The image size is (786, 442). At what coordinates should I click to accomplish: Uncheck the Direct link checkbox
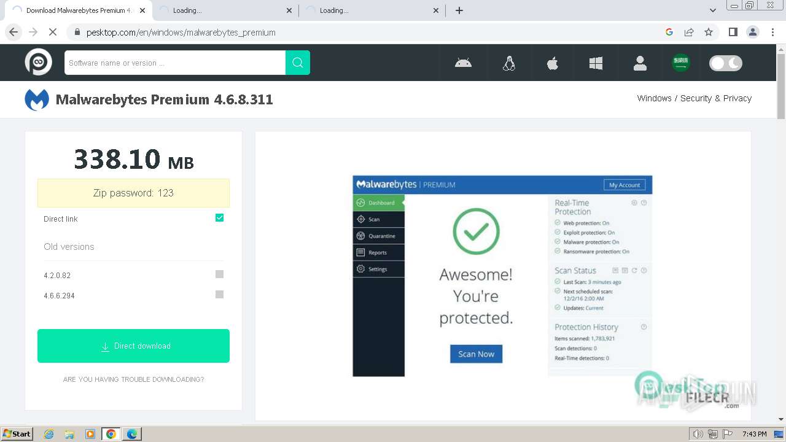click(219, 218)
